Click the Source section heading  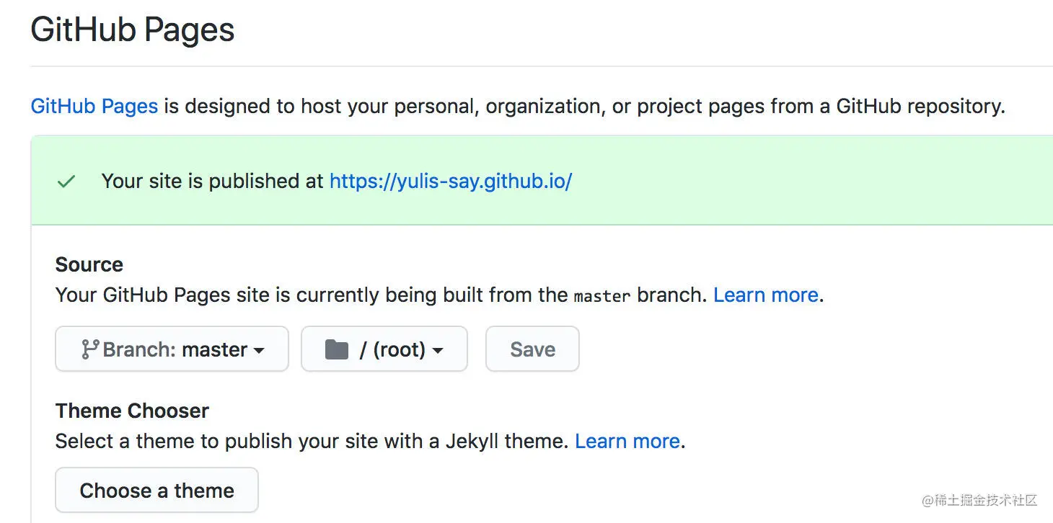[x=89, y=264]
